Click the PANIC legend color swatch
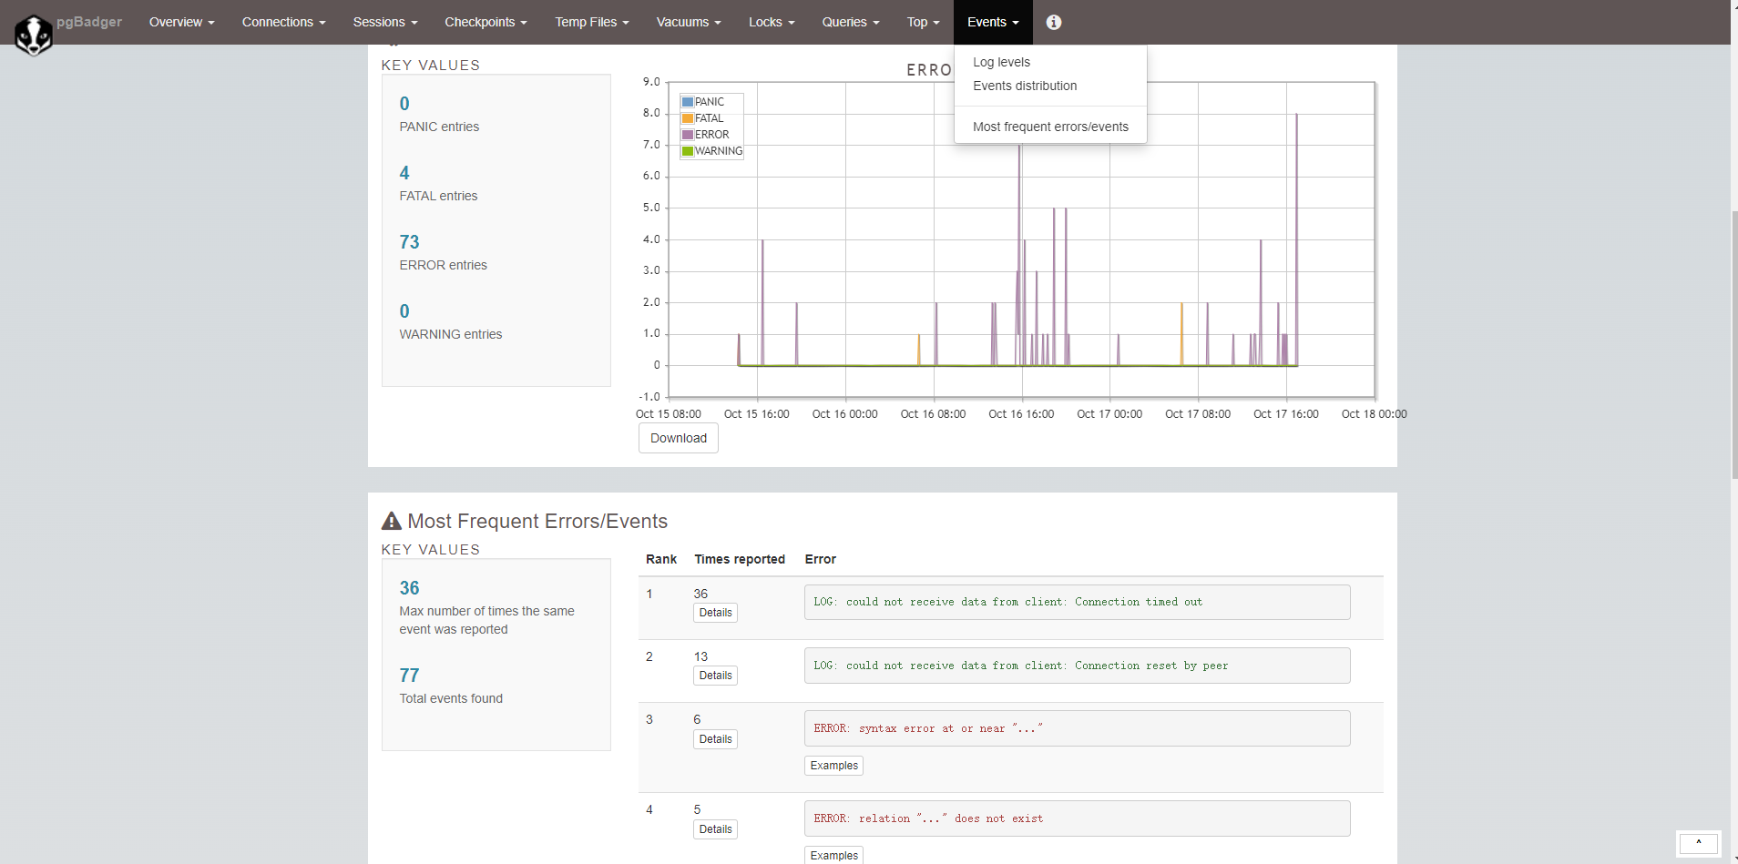This screenshot has width=1738, height=864. tap(688, 102)
